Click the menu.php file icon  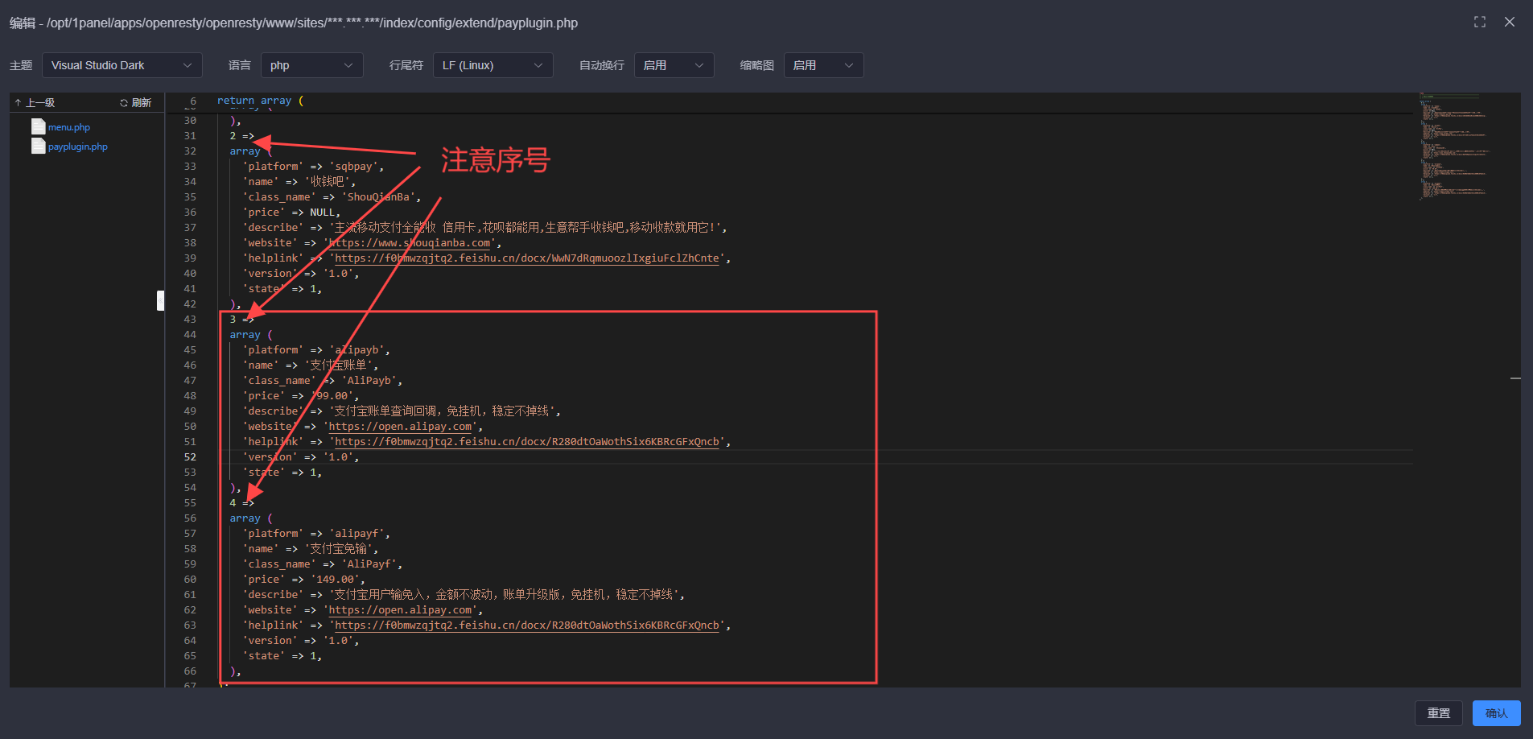click(x=38, y=126)
